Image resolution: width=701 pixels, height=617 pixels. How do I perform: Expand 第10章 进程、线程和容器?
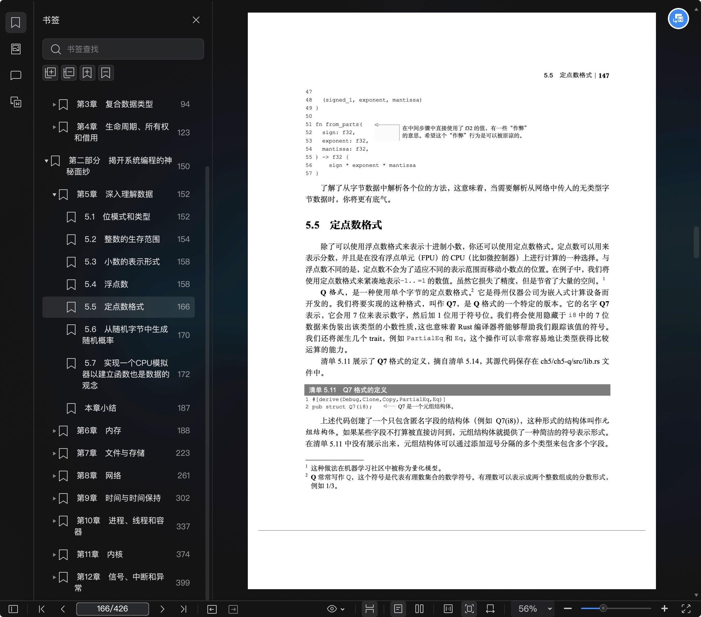point(54,521)
